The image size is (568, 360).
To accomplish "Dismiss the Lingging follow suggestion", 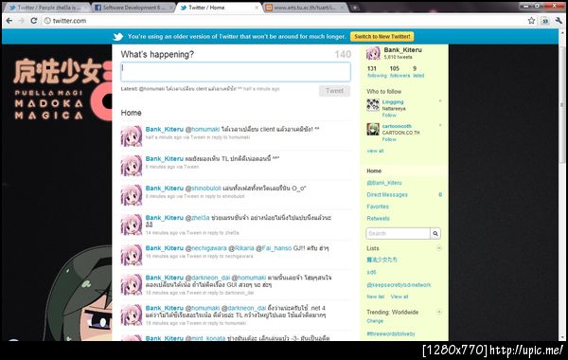I will (x=440, y=101).
